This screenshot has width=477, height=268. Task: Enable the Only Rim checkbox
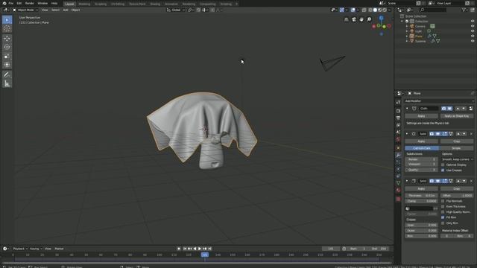click(443, 223)
